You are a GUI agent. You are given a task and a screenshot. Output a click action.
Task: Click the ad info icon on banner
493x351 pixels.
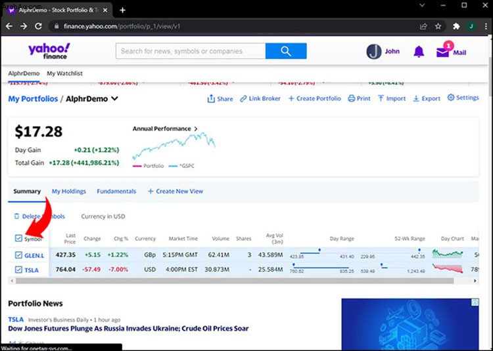pyautogui.click(x=475, y=302)
